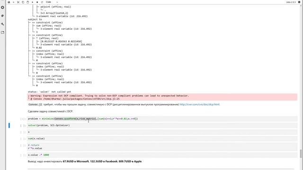Click the status solve! not called yet line
The width and height of the screenshot is (303, 170).
point(49,92)
